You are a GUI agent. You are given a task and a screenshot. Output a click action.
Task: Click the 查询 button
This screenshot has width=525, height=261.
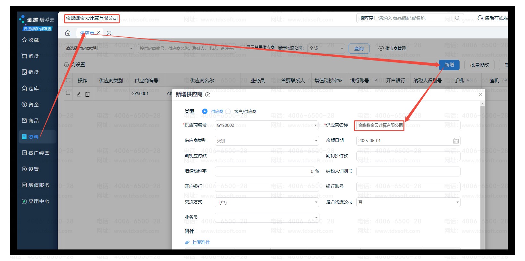pyautogui.click(x=359, y=49)
